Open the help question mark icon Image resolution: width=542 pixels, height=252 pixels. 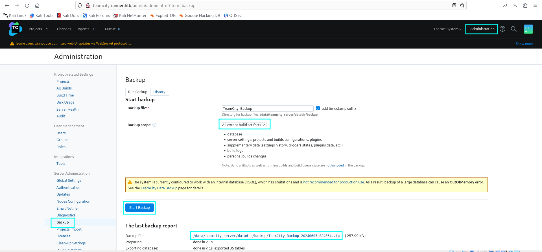tap(502, 29)
